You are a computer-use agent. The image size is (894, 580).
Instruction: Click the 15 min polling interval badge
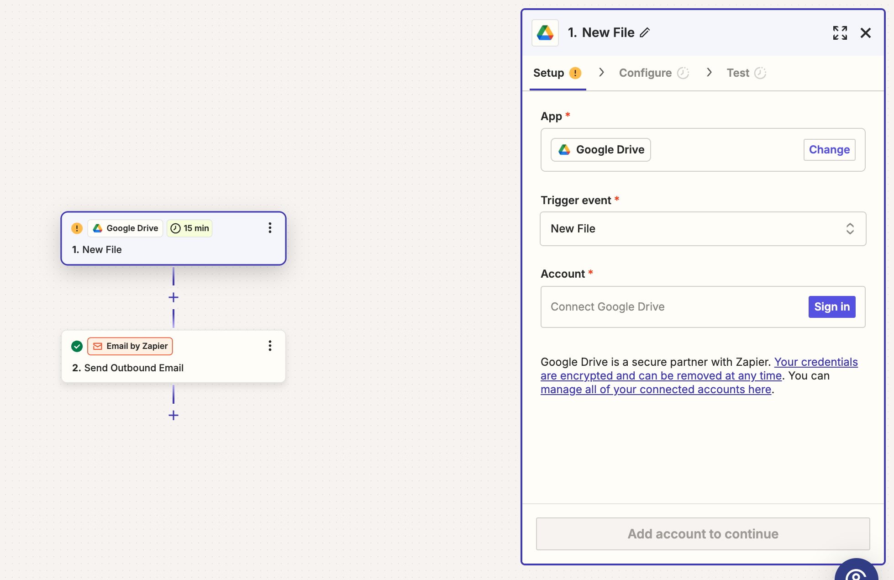[x=189, y=228]
